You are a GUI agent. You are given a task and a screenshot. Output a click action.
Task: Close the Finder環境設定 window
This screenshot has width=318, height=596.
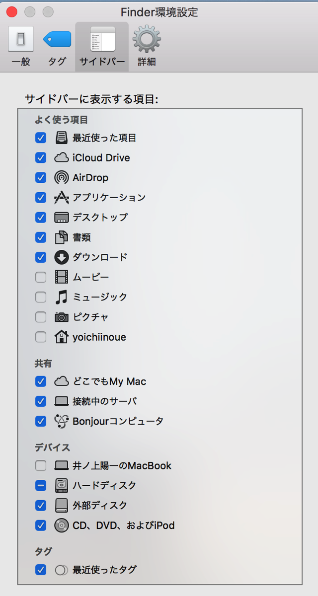pyautogui.click(x=11, y=11)
